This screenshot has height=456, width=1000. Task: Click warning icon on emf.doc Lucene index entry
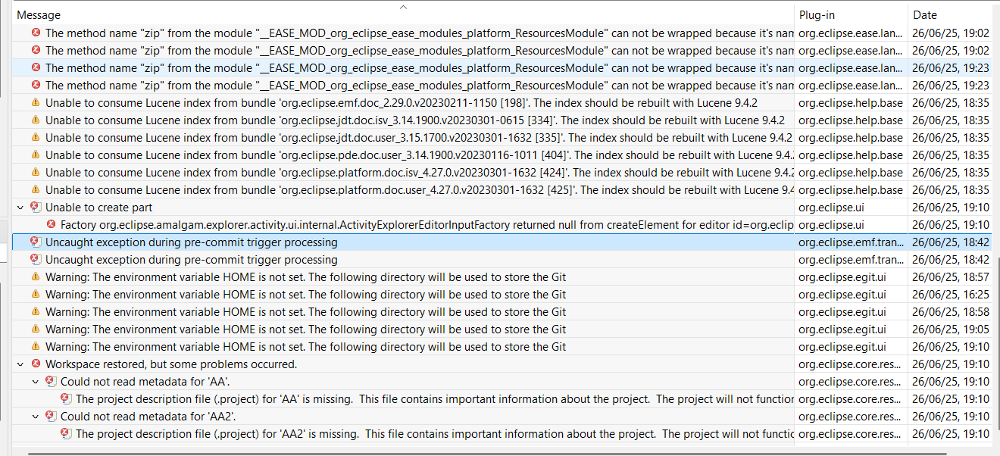point(35,103)
